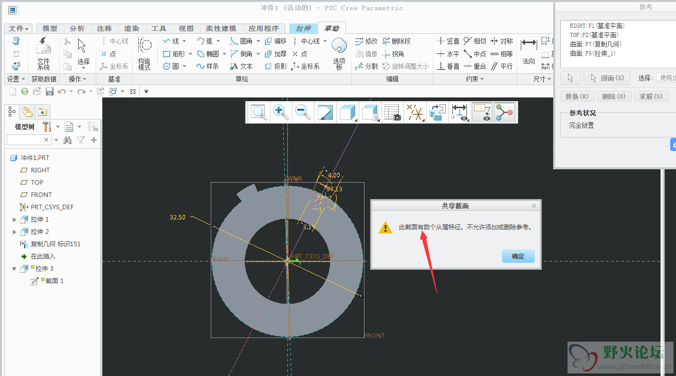The image size is (676, 376).
Task: Click the Normal dimension (法向) tool
Action: tap(528, 52)
